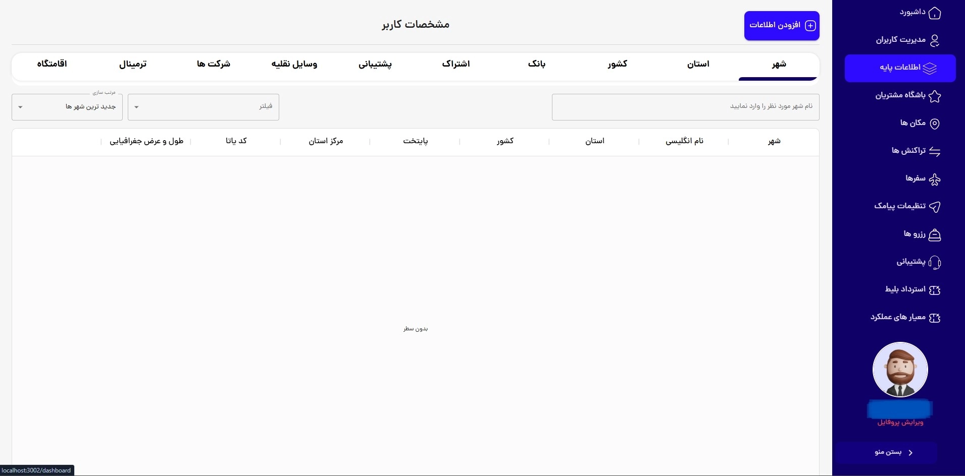The height and width of the screenshot is (476, 965).
Task: Click the profile avatar picture
Action: pos(899,370)
